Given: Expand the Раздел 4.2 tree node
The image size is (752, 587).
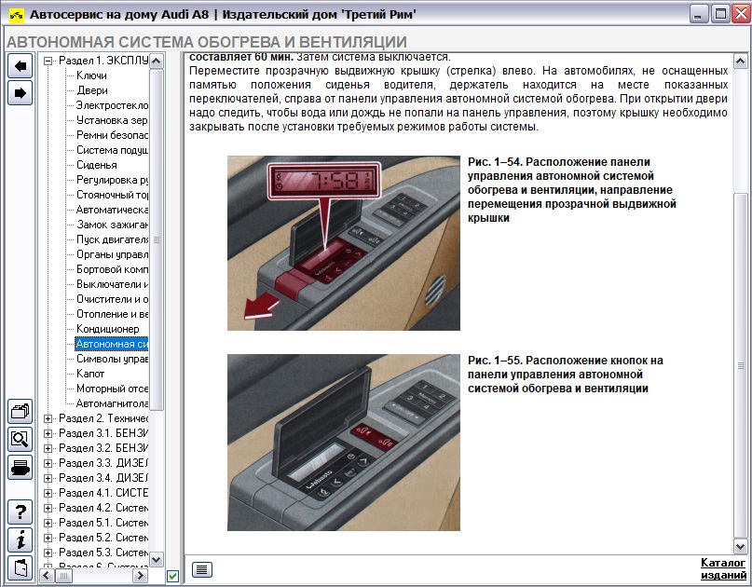Looking at the screenshot, I should tap(48, 508).
